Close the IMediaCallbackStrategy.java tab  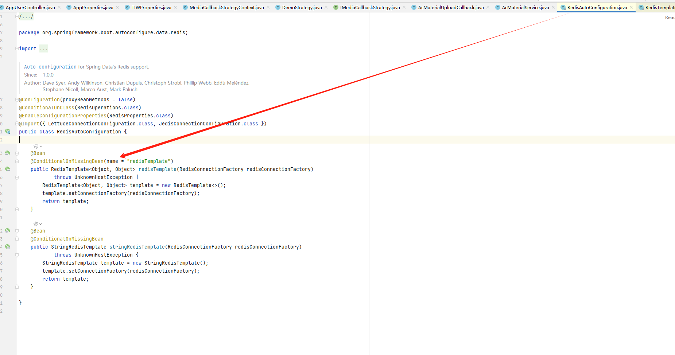tap(404, 7)
